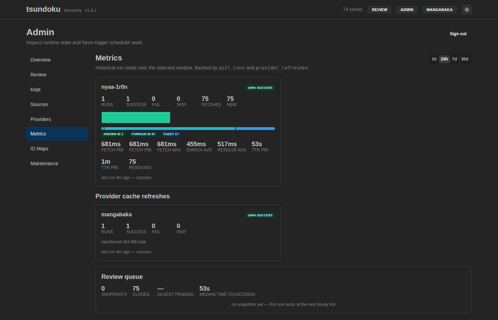
Task: Click the no snapshots yet notice
Action: coord(284,304)
